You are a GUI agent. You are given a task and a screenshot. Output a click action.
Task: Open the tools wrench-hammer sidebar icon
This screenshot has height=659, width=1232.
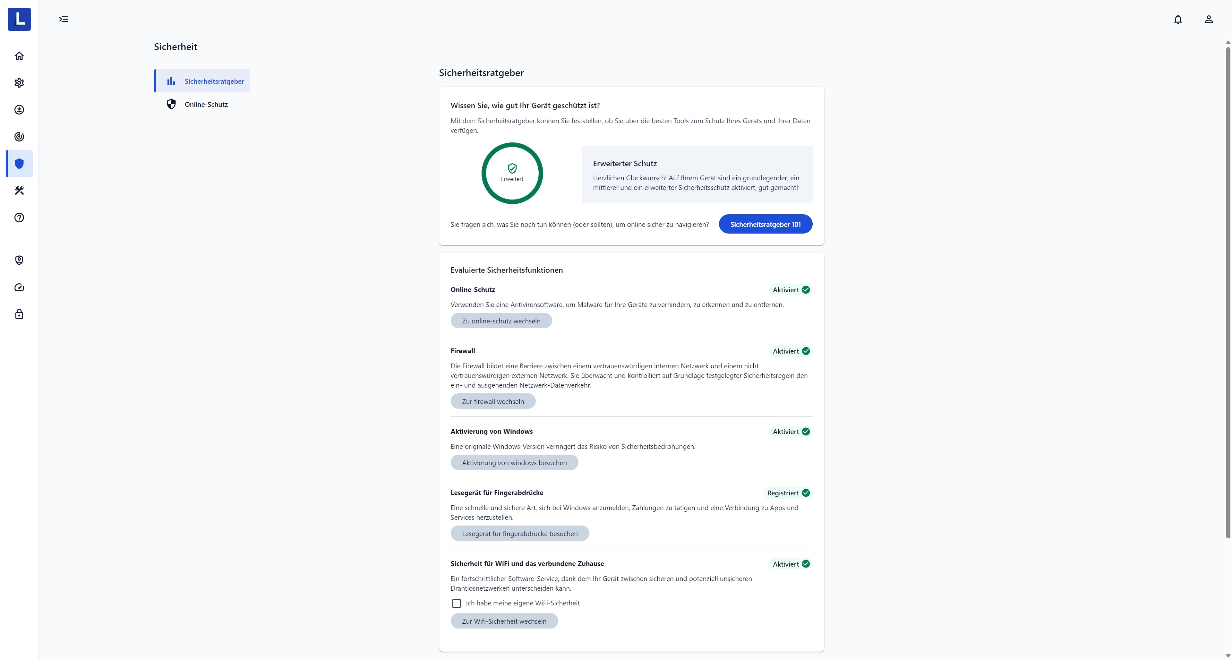coord(19,191)
